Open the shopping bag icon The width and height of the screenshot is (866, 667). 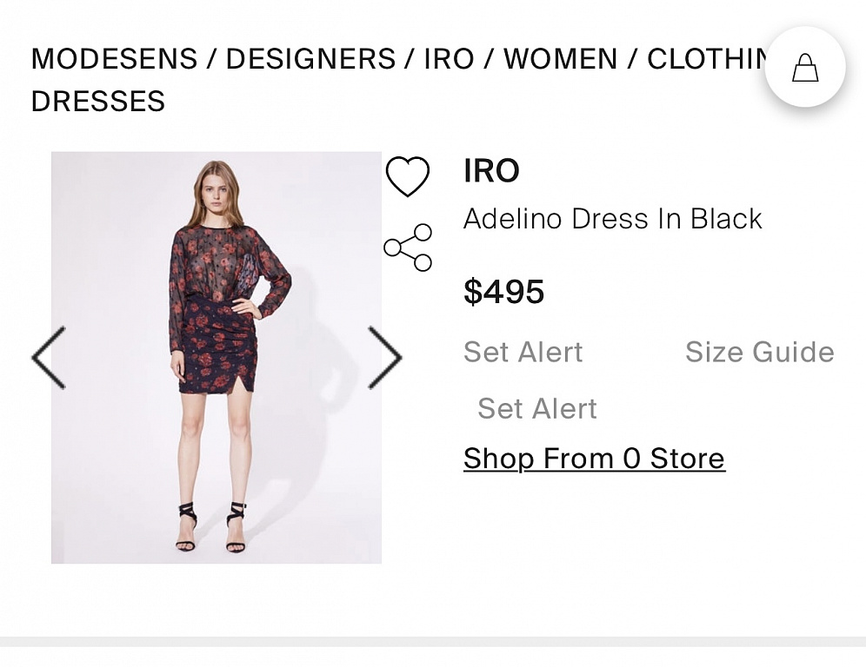pyautogui.click(x=805, y=68)
